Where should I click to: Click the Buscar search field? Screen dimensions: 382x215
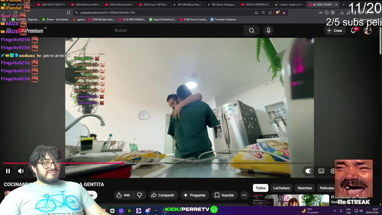click(177, 30)
